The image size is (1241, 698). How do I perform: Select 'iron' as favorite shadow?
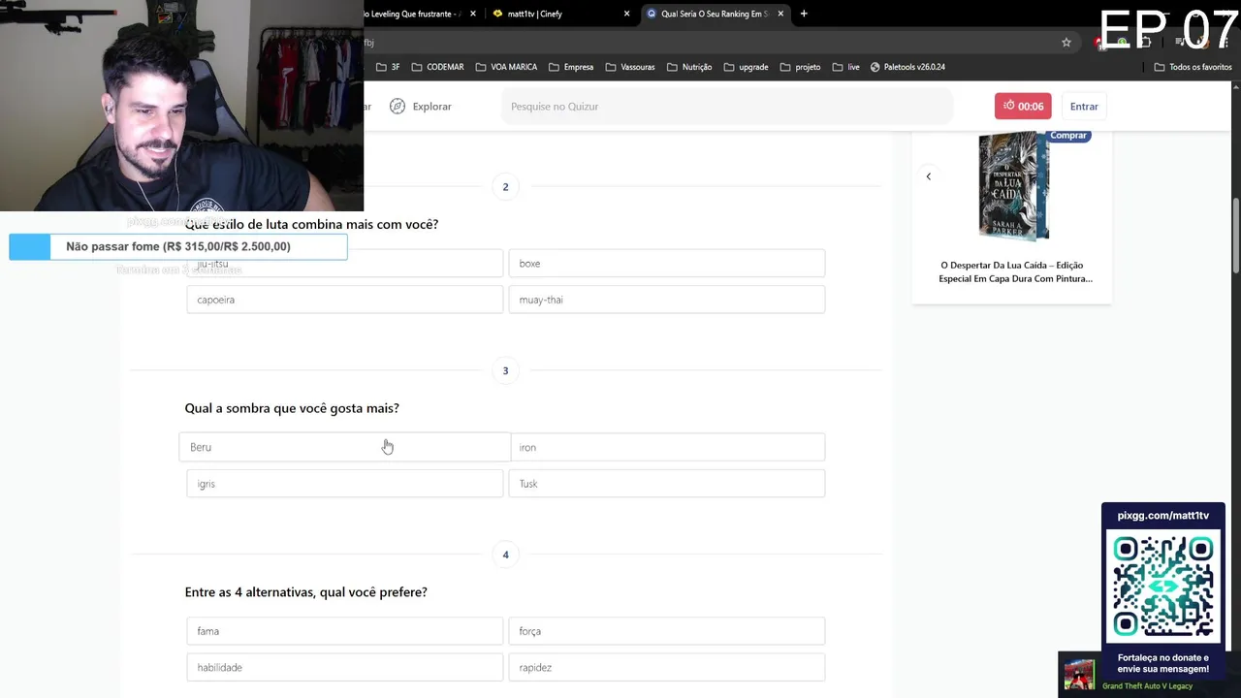tap(667, 447)
